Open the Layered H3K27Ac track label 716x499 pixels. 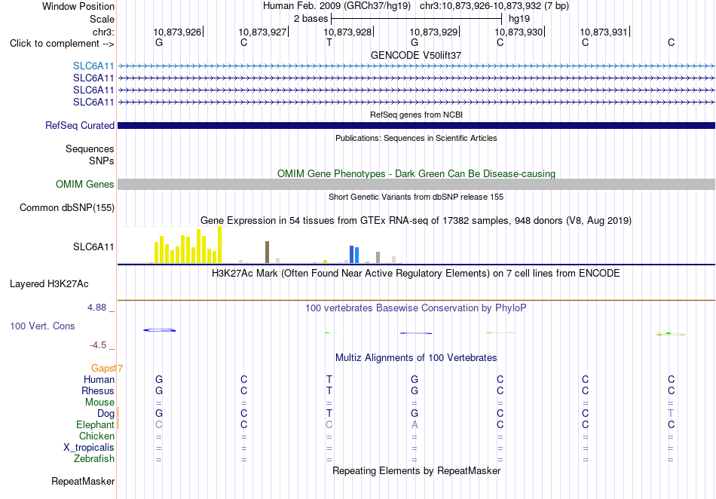(x=49, y=284)
